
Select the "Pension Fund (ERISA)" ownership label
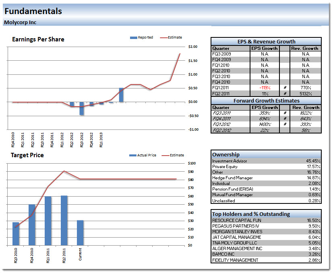tap(233, 189)
